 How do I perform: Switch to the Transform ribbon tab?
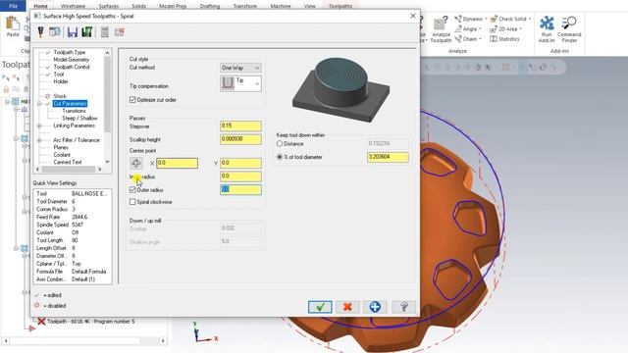pyautogui.click(x=244, y=7)
